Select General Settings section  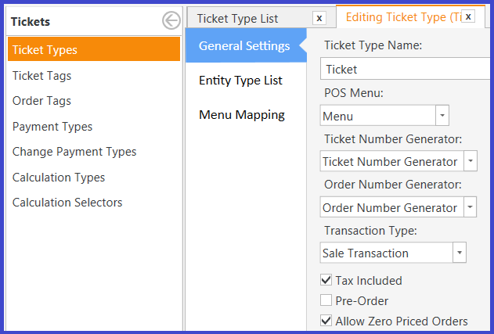244,46
